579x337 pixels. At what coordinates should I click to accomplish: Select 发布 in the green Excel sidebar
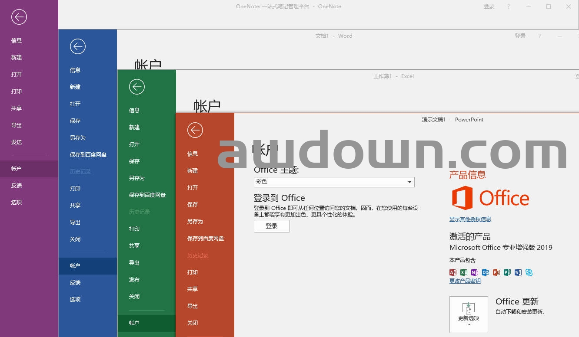tap(134, 280)
